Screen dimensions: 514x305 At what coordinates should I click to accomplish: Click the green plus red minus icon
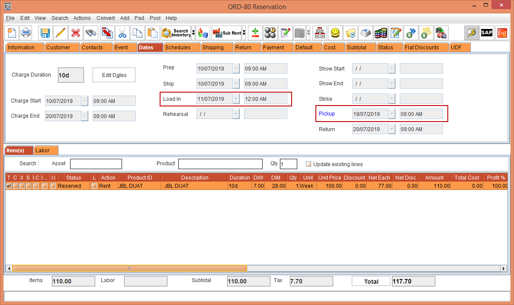(x=255, y=33)
